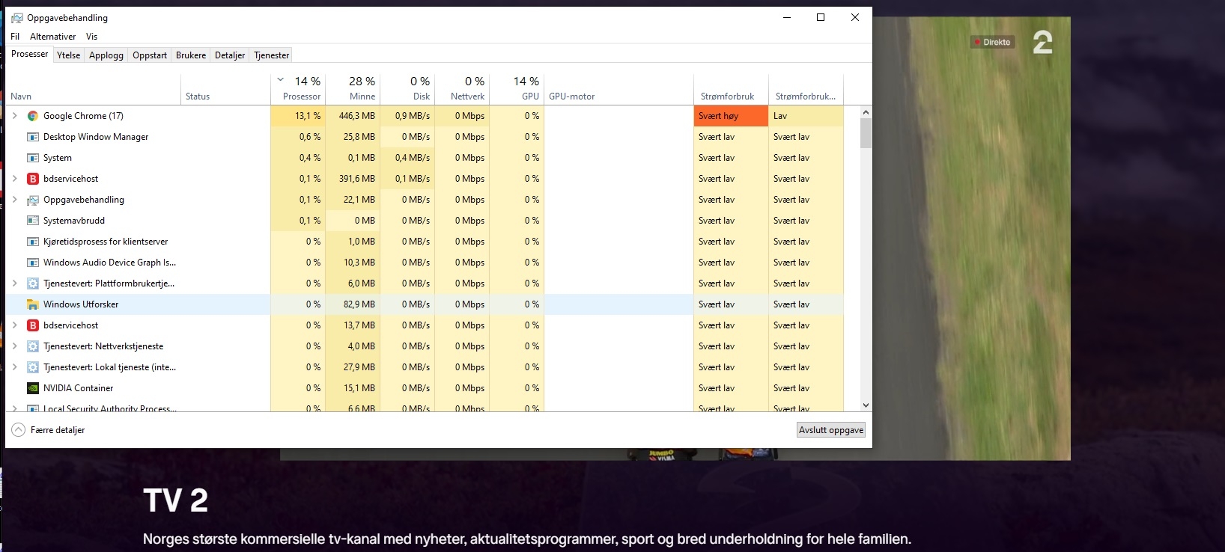The width and height of the screenshot is (1225, 552).
Task: Click the Windows Utforsker folder icon
Action: click(33, 304)
